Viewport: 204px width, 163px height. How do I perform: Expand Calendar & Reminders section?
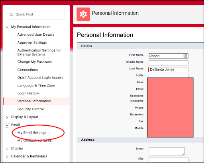pyautogui.click(x=7, y=157)
